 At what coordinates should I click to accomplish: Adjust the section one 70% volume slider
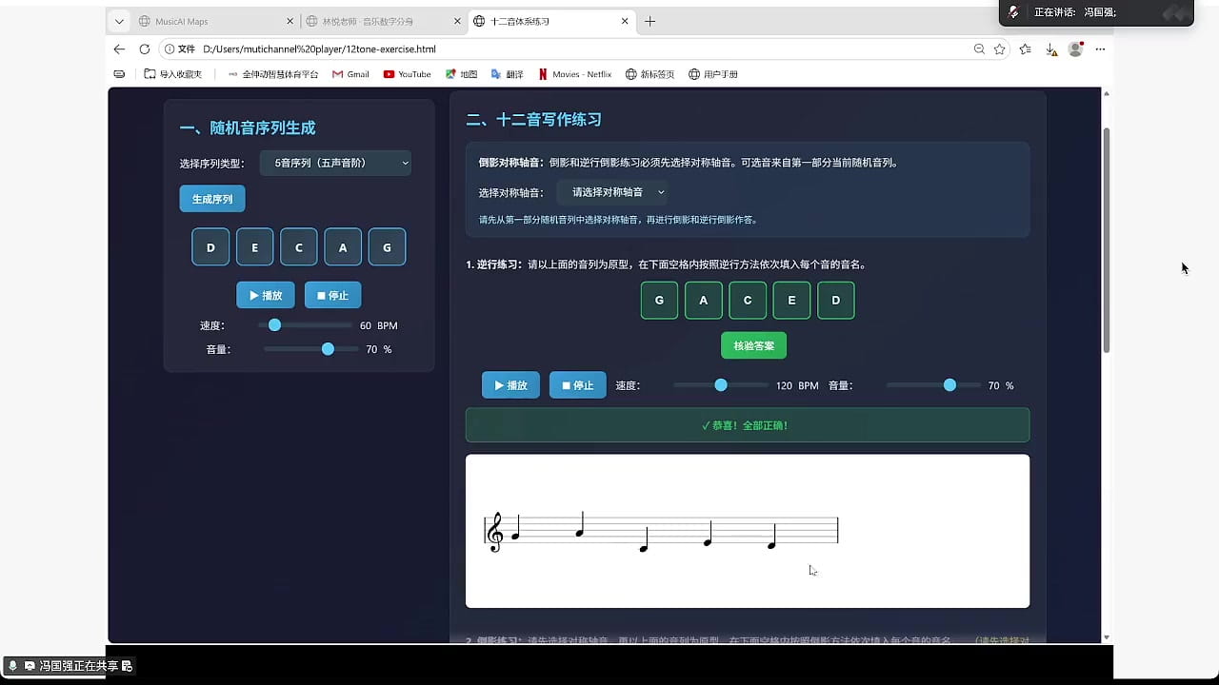click(x=311, y=349)
